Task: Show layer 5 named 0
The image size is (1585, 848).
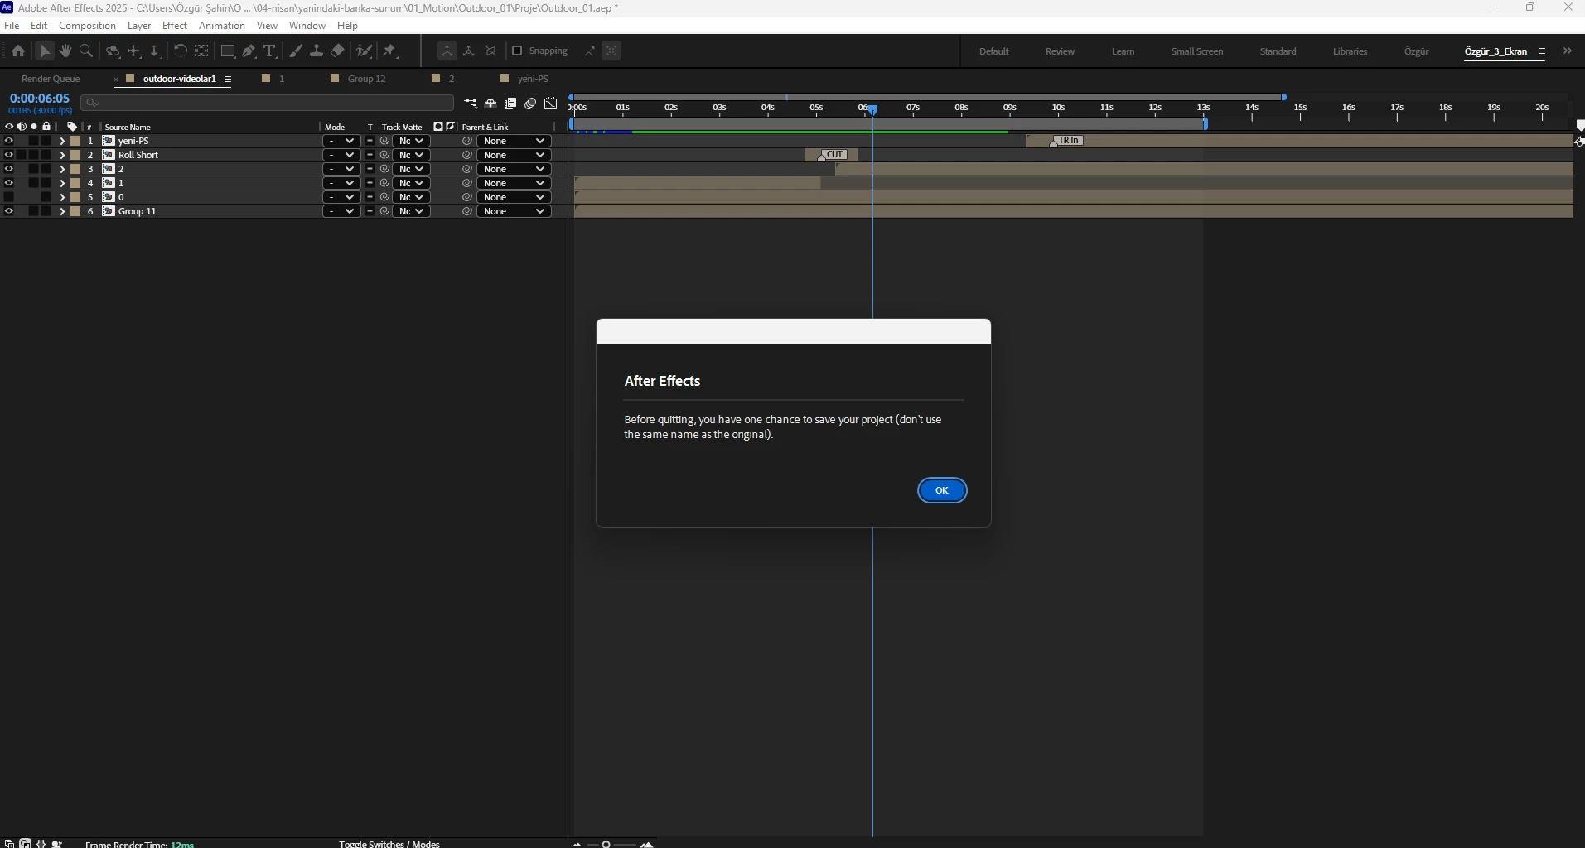Action: click(x=9, y=197)
